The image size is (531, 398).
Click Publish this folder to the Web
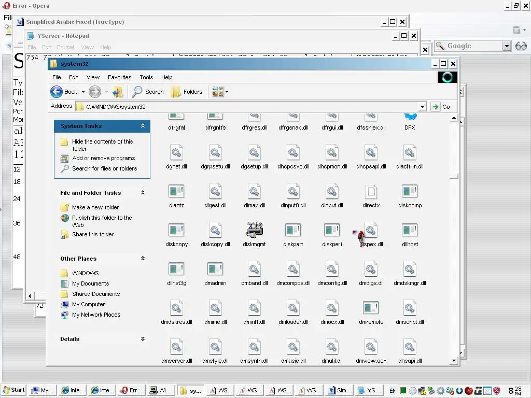[x=102, y=221]
